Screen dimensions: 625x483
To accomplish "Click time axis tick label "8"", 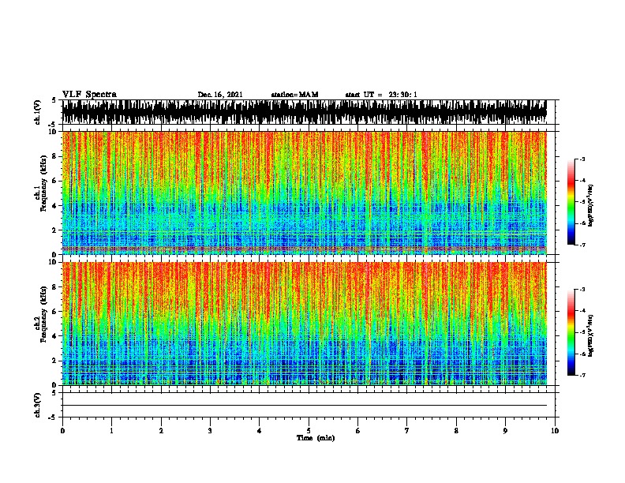I will [x=456, y=431].
